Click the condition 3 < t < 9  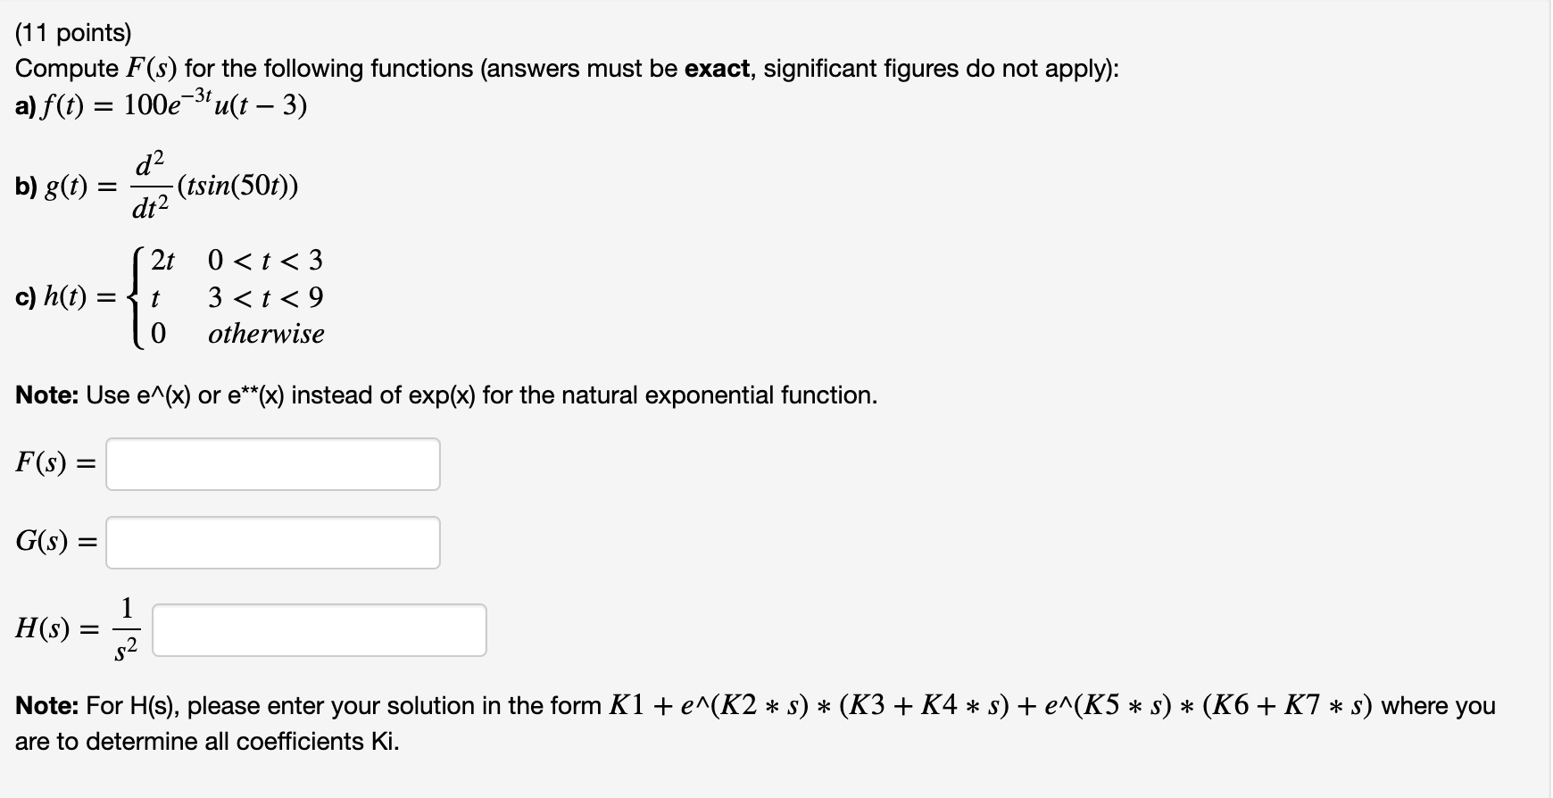[265, 297]
